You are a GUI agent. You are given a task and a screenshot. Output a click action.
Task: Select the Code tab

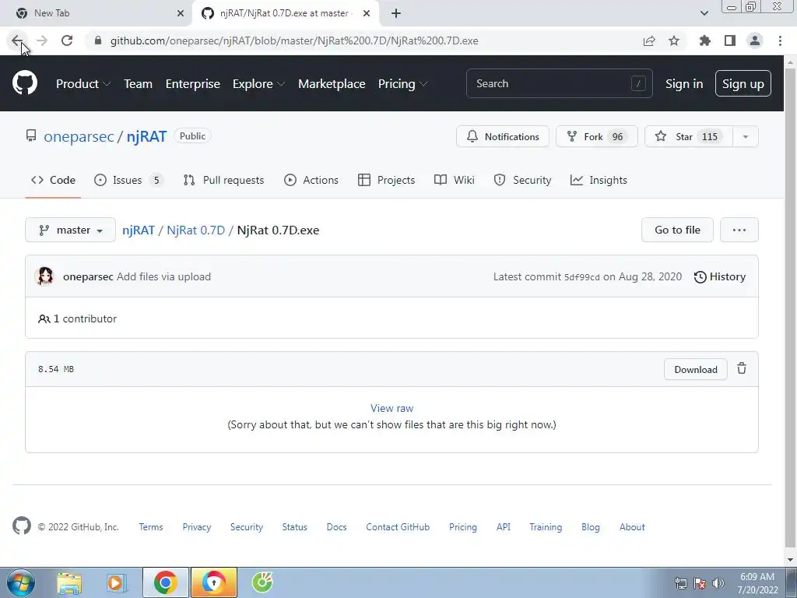(x=53, y=180)
